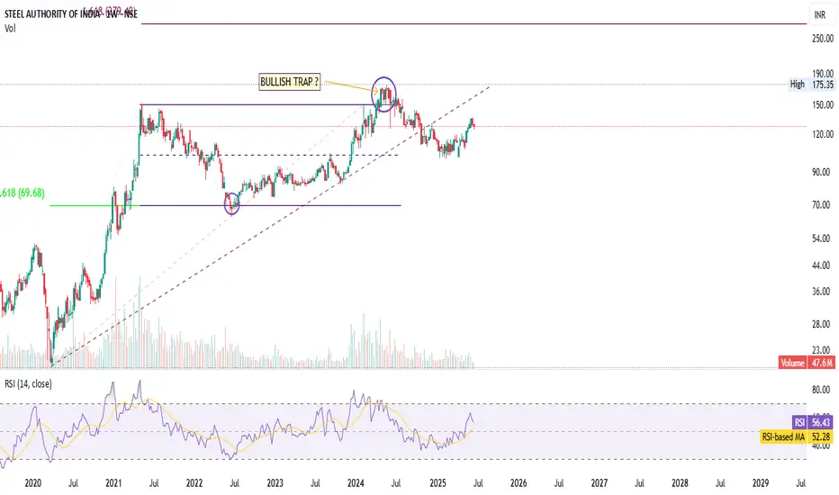Click the 250.00 price axis label
The height and width of the screenshot is (495, 839).
click(823, 39)
